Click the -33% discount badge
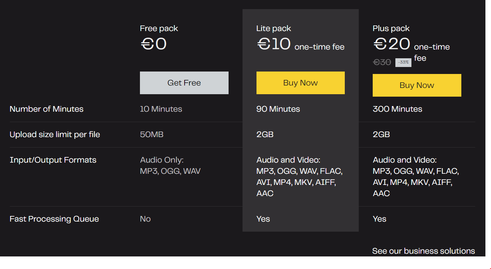Viewport: 491px width, 269px height. (x=403, y=62)
